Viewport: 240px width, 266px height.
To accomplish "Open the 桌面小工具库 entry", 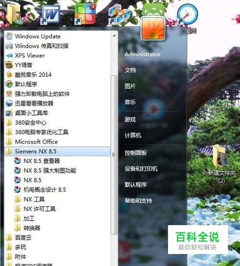I will pos(58,113).
